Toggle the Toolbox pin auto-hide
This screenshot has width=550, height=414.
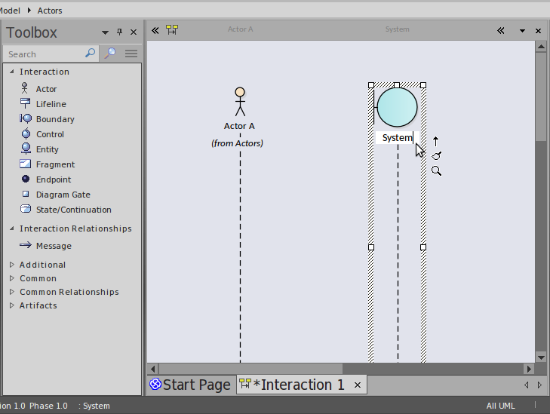tap(119, 32)
